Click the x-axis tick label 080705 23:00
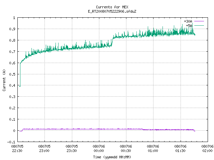The height and width of the screenshot is (160, 214). (x=44, y=148)
